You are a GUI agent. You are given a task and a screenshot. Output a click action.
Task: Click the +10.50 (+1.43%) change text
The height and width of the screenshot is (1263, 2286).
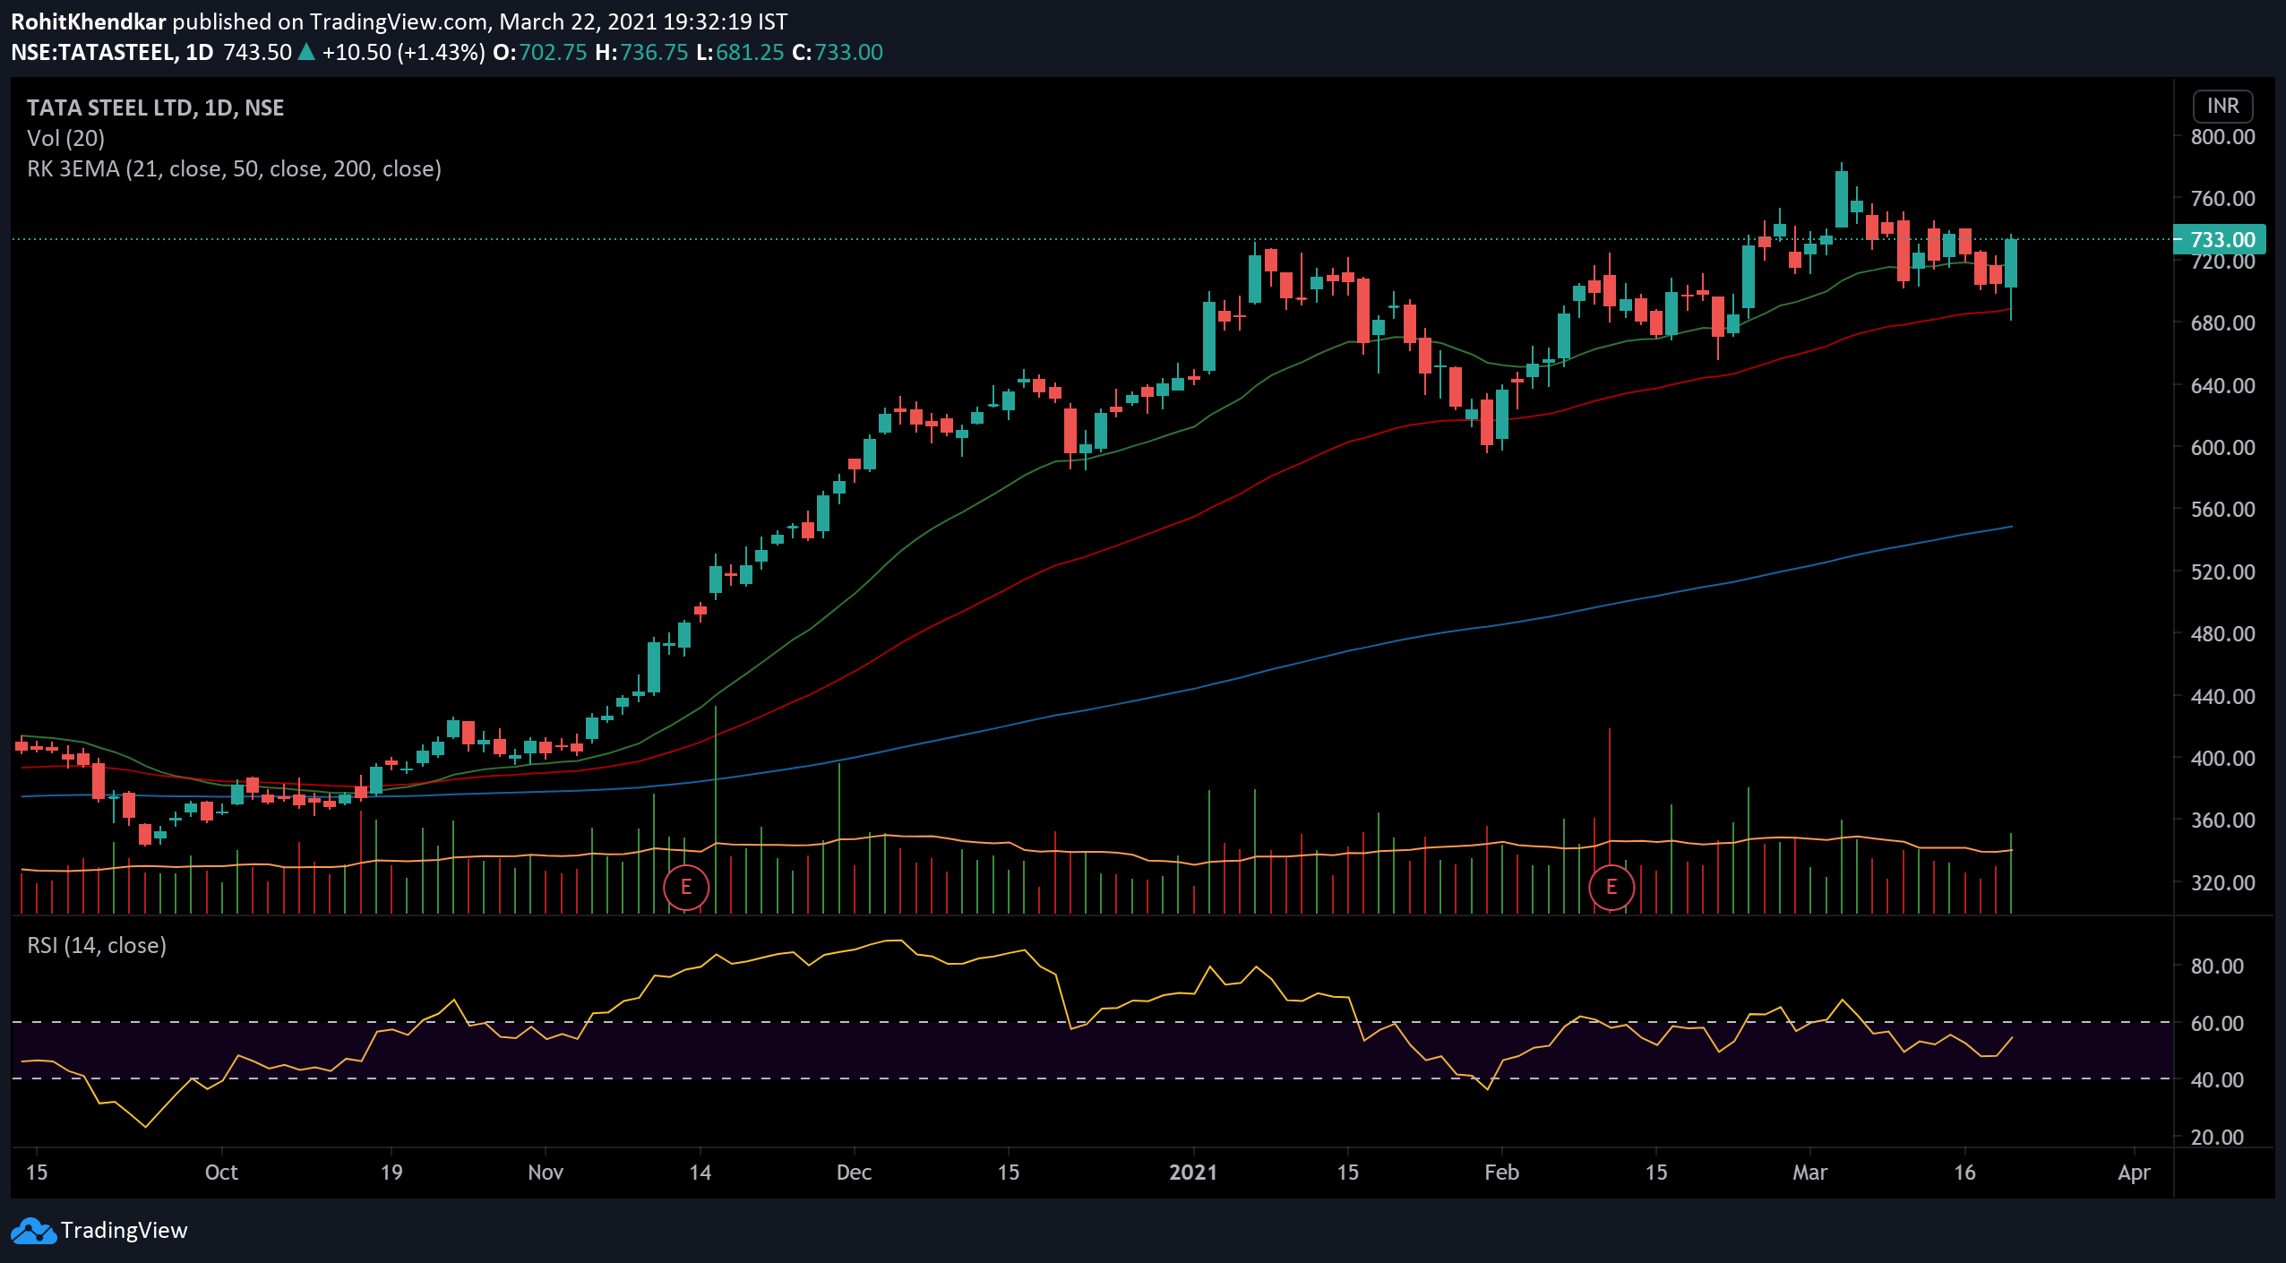tap(403, 52)
